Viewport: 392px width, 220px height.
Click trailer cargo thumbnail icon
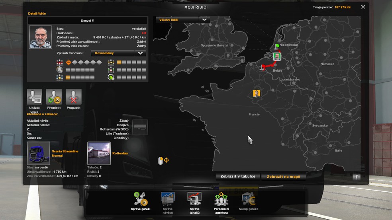140,127
